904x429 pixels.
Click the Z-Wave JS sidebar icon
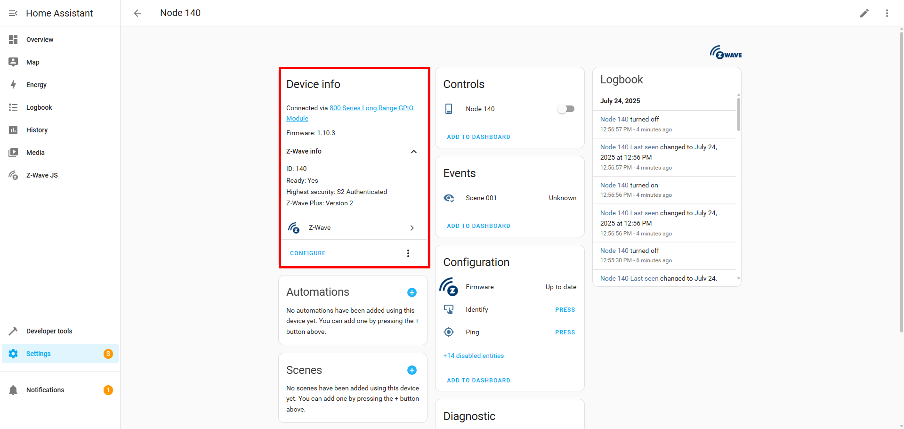click(13, 175)
